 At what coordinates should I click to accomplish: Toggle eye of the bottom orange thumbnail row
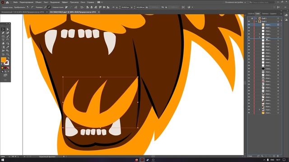tap(249, 113)
